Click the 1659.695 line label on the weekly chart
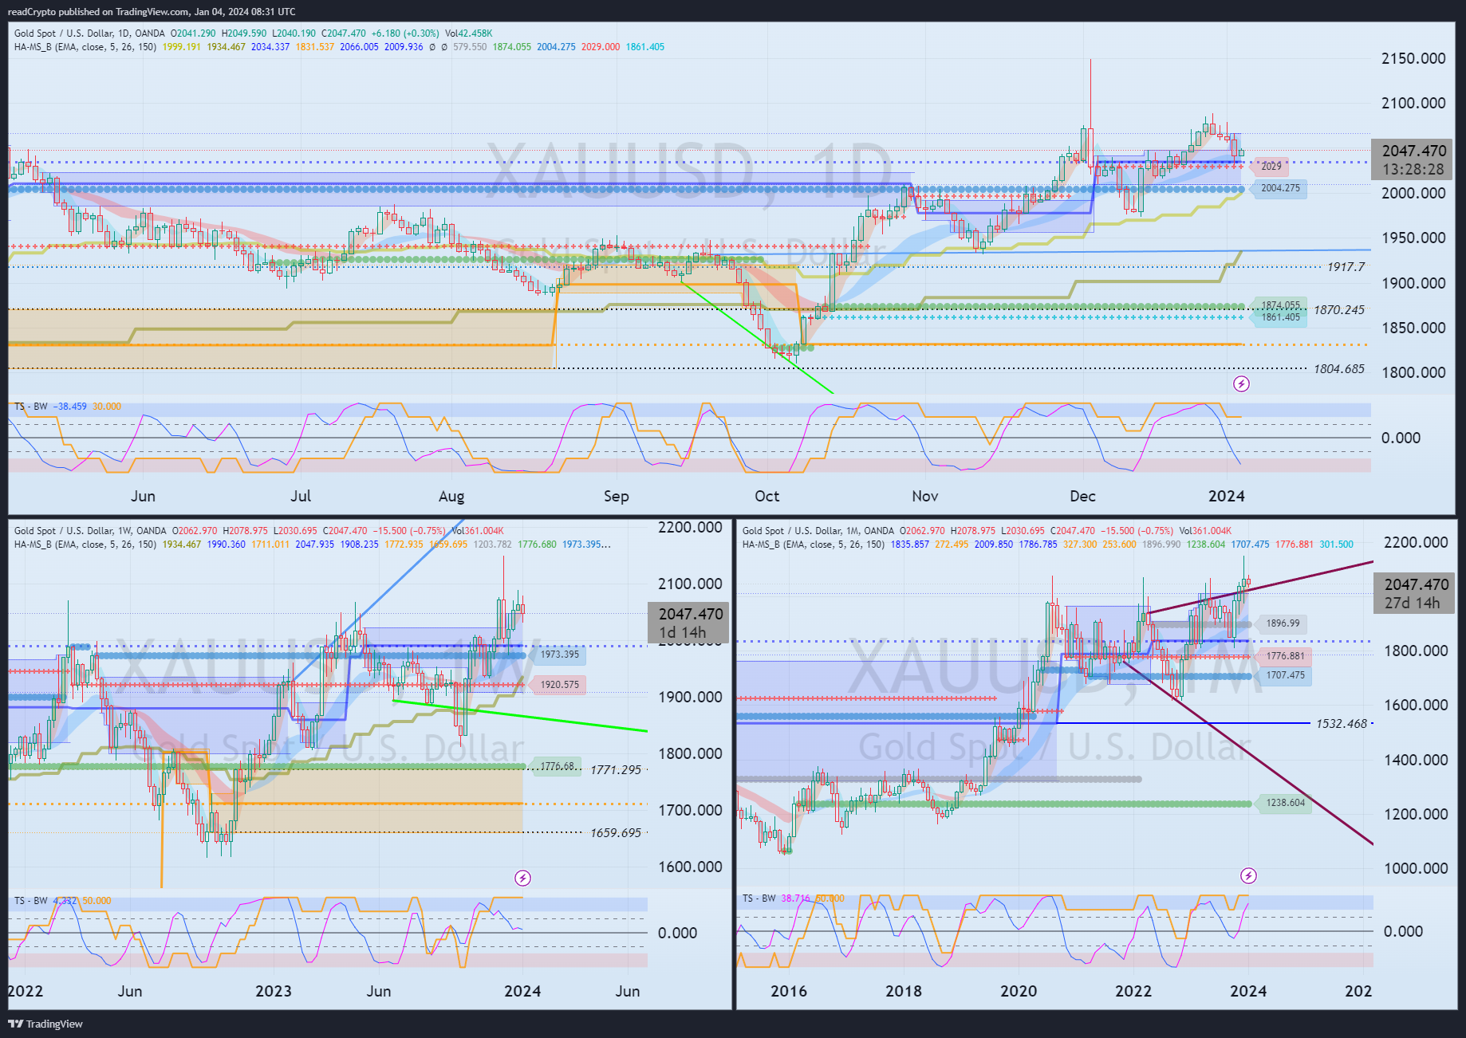 coord(615,833)
